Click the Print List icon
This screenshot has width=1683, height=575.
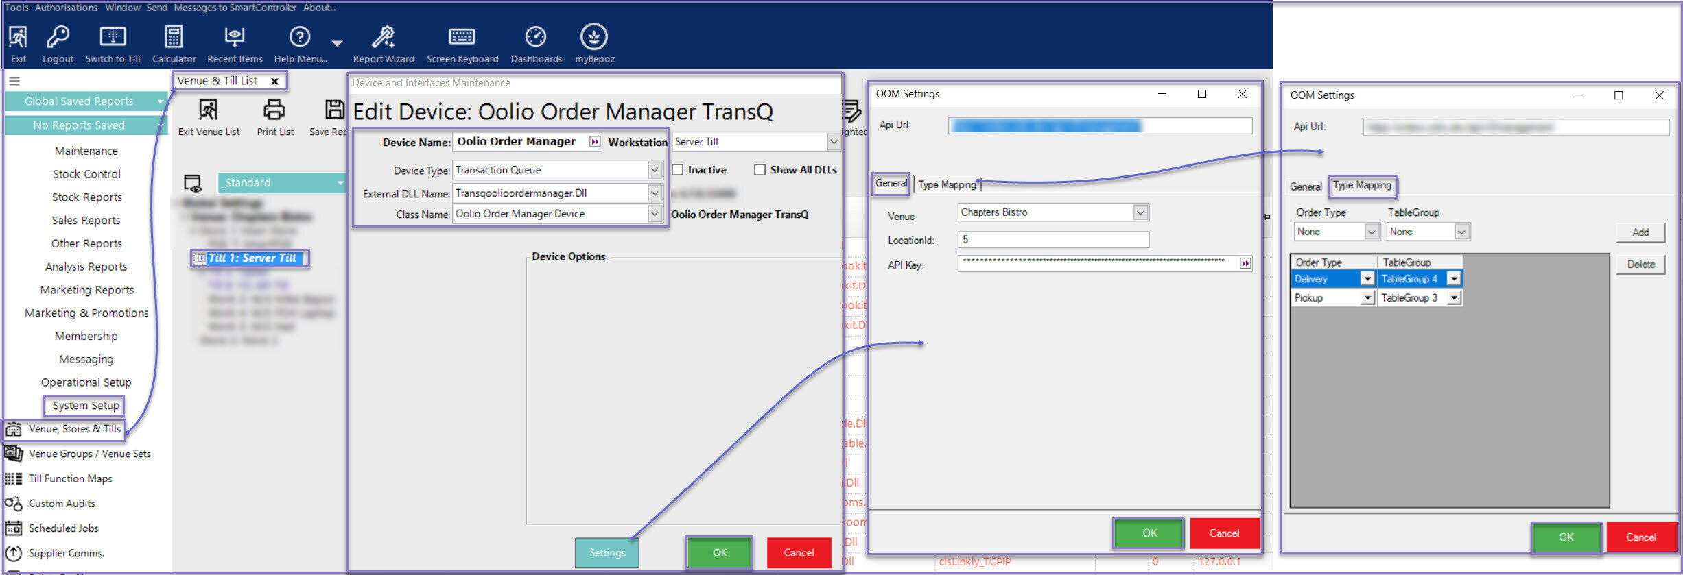click(x=274, y=110)
